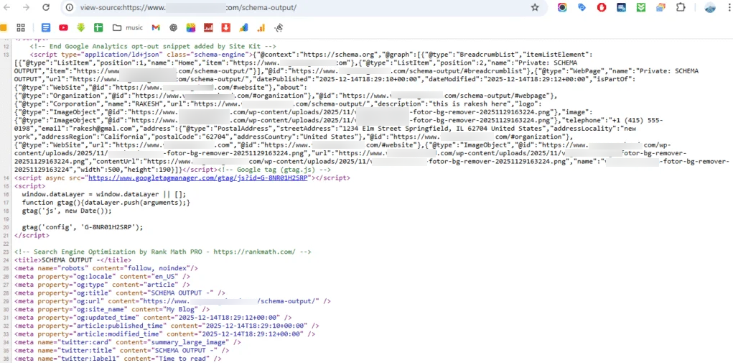Click the og:url meta line
This screenshot has width=733, height=363.
tap(172, 300)
